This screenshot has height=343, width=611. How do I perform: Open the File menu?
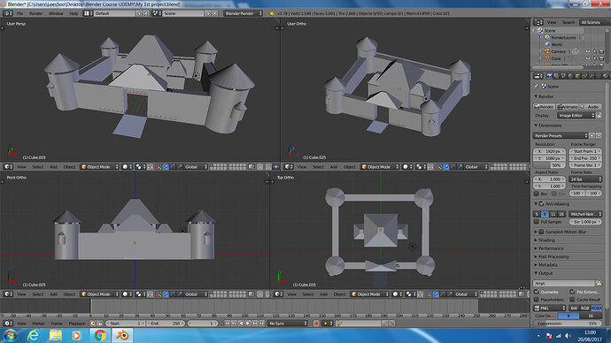(19, 13)
